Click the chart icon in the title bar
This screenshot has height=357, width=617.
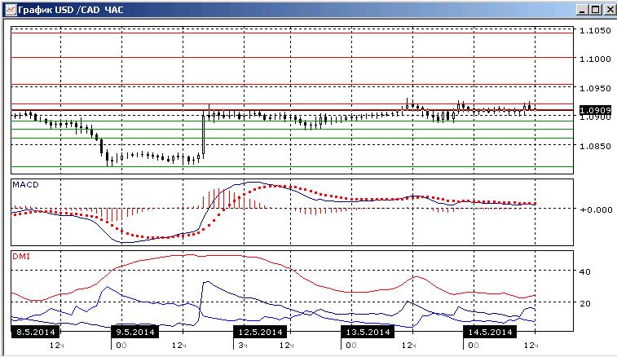coord(11,10)
